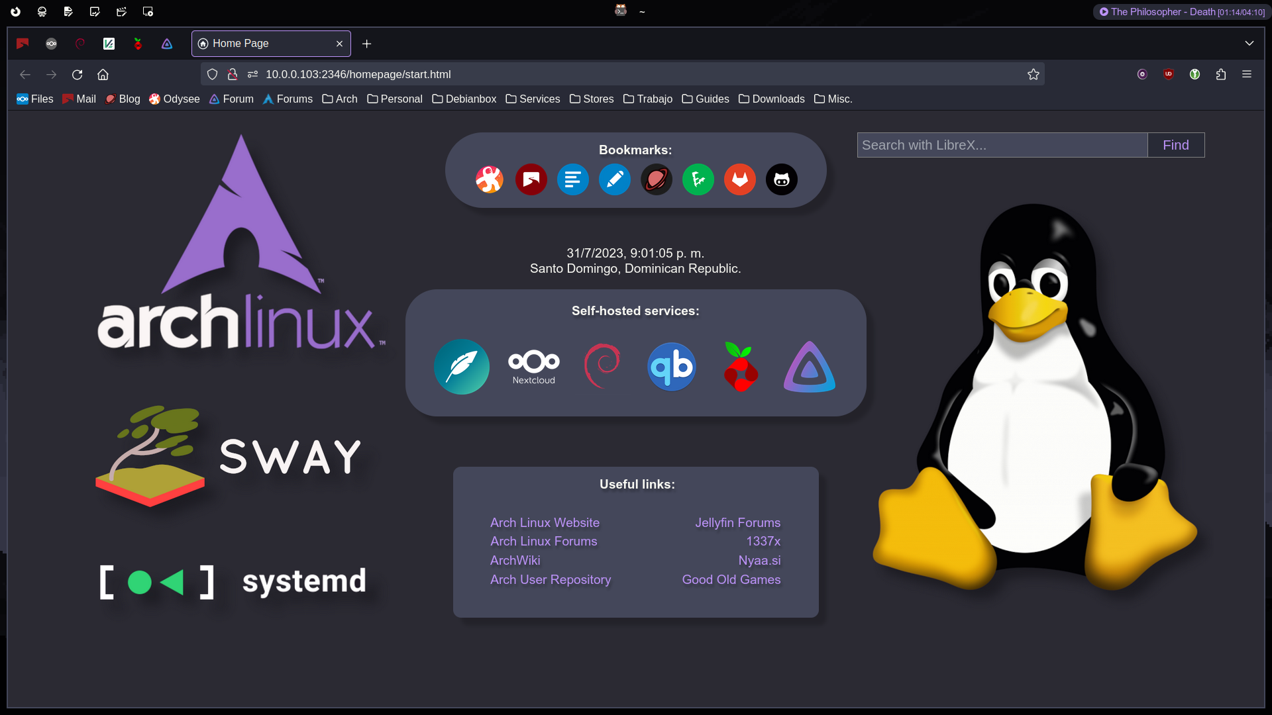
Task: Click The Philosopher - Death now playing widget
Action: [1181, 11]
